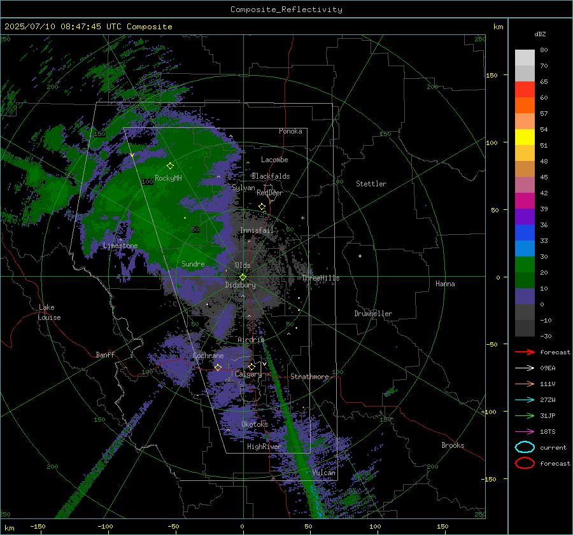
Task: Click the Limestone label on map
Action: [x=120, y=246]
